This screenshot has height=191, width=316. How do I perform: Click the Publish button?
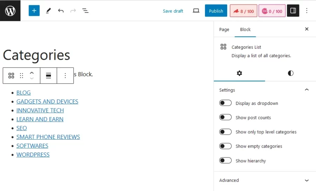[216, 10]
